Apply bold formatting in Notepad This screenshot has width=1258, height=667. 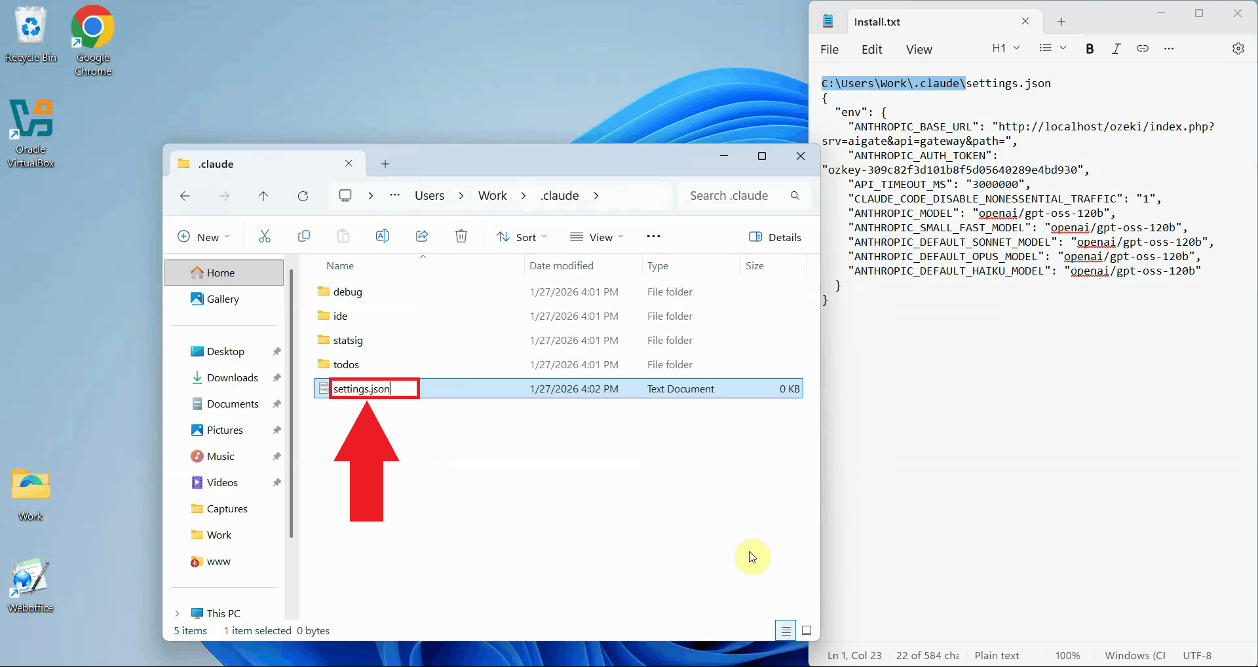1090,48
